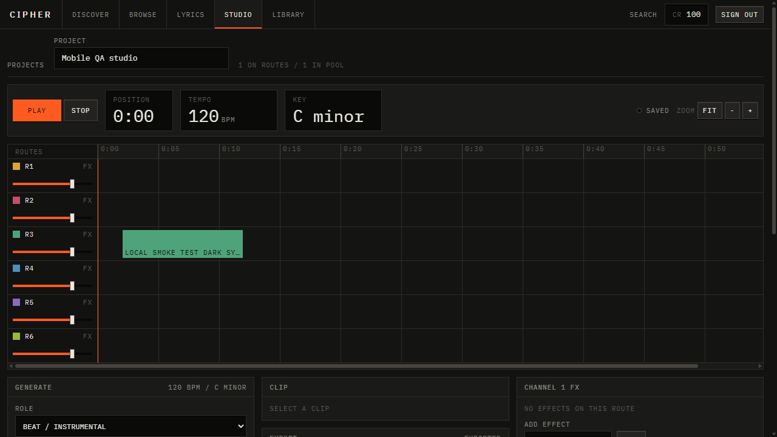Open FX for route R2

(x=87, y=200)
